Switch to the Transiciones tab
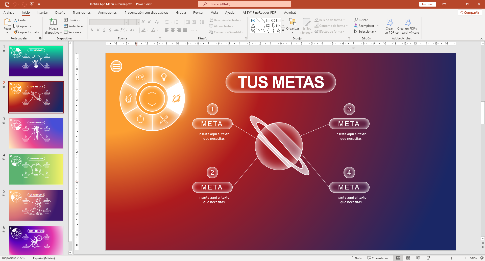The image size is (485, 261). [82, 12]
